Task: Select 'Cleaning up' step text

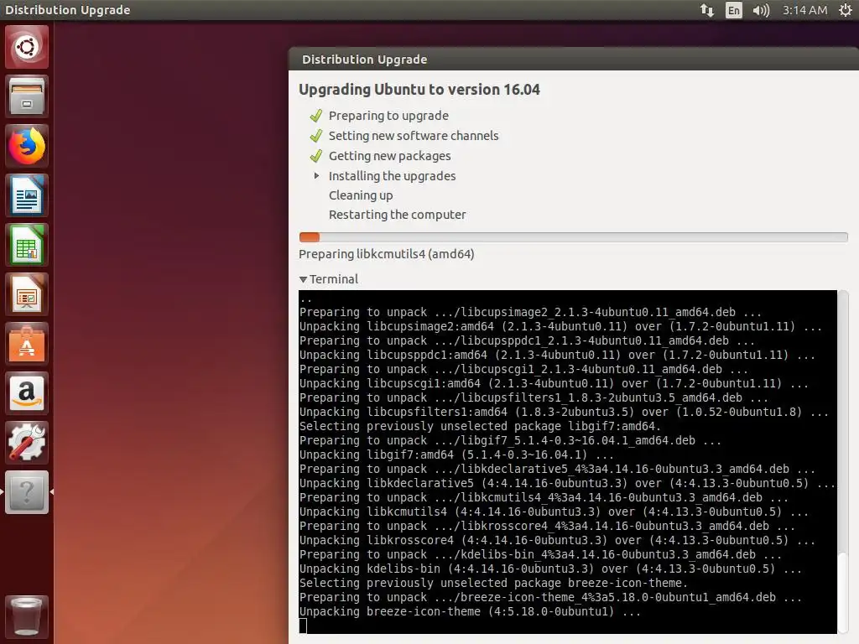Action: click(361, 195)
